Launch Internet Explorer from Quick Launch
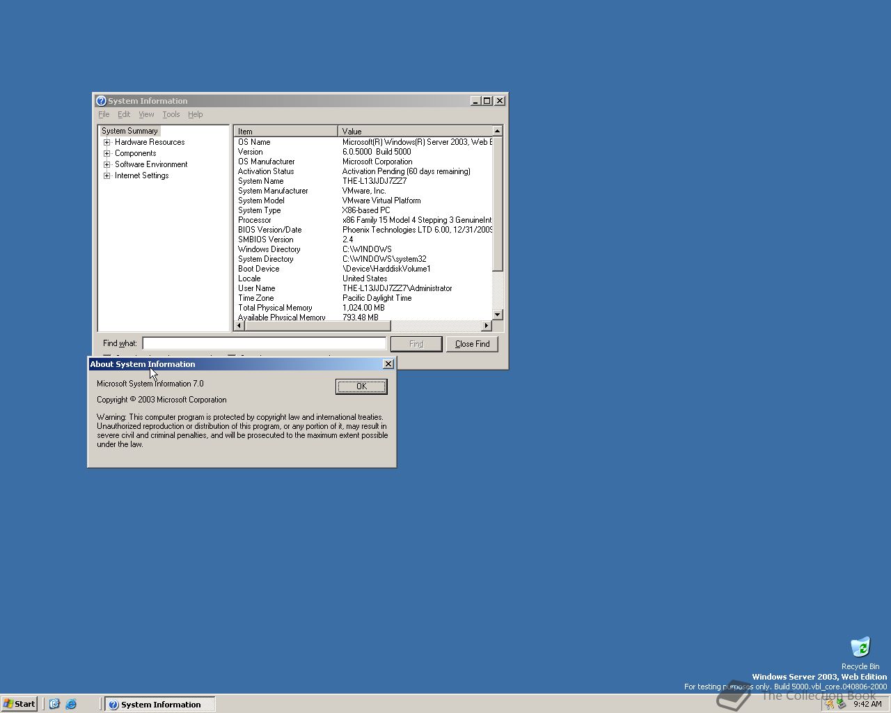891x713 pixels. [71, 704]
